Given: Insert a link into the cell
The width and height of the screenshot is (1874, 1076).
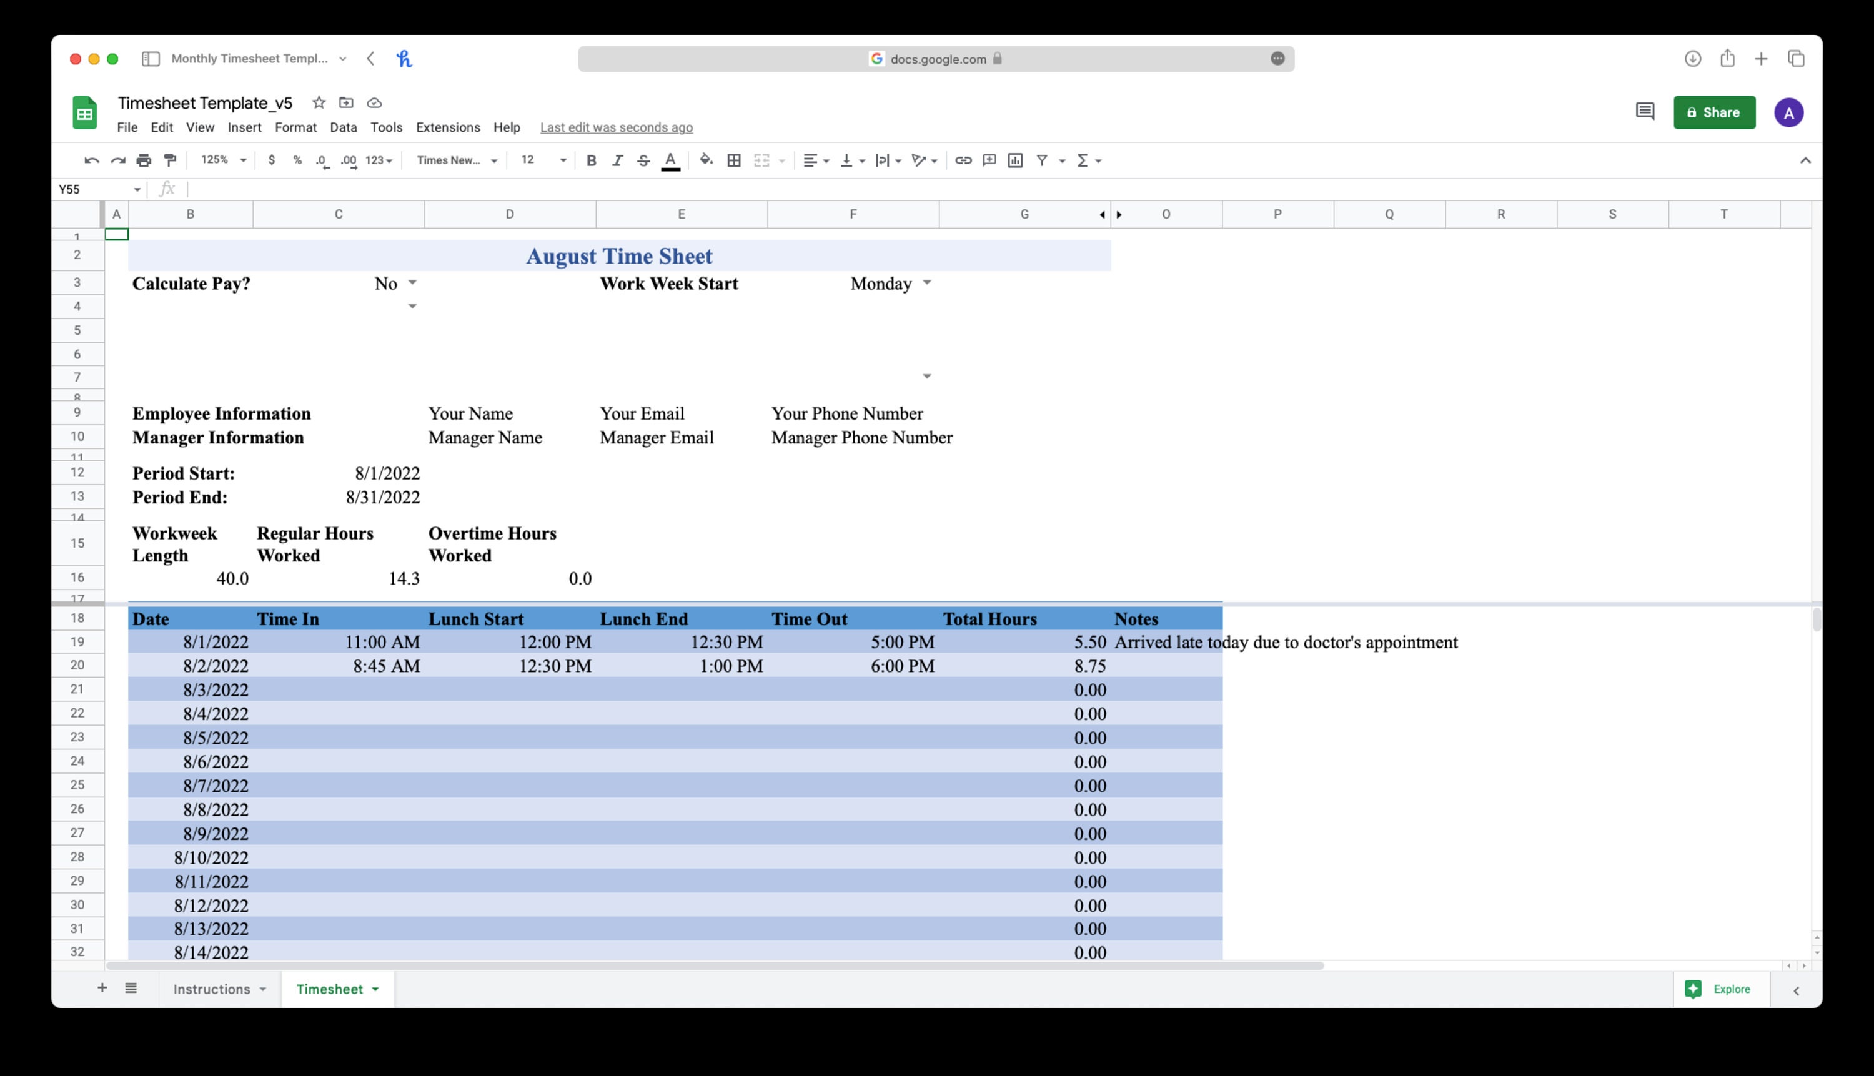Looking at the screenshot, I should point(963,160).
